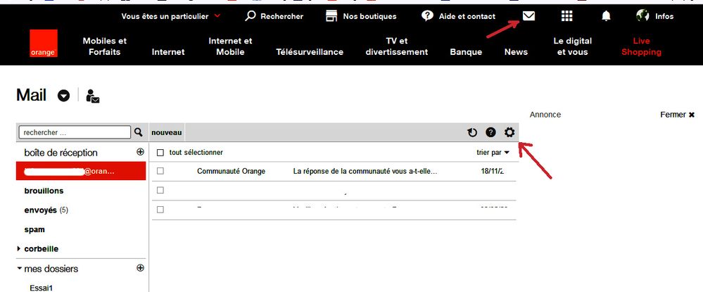
Task: Open TV et divertissement menu
Action: (x=397, y=46)
